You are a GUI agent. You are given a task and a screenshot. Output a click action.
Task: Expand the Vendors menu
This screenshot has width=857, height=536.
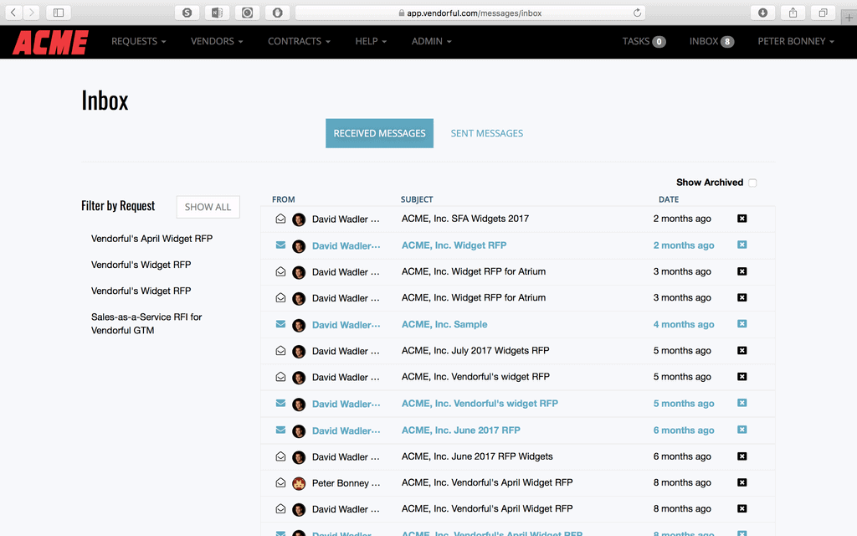point(217,42)
